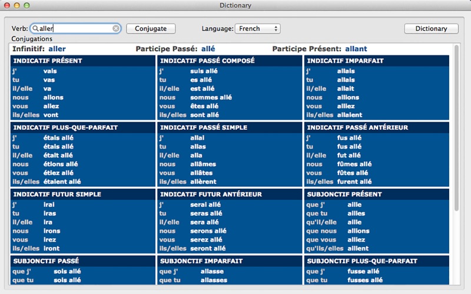The image size is (471, 294).
Task: Open the Language dropdown showing French
Action: pyautogui.click(x=258, y=28)
